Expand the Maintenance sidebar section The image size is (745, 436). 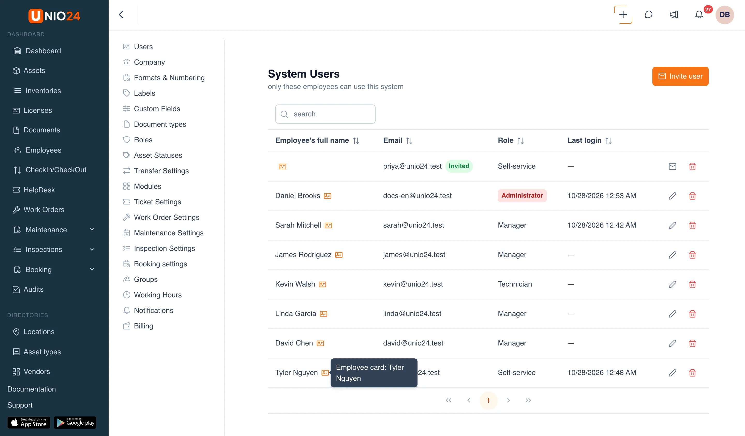(x=92, y=229)
